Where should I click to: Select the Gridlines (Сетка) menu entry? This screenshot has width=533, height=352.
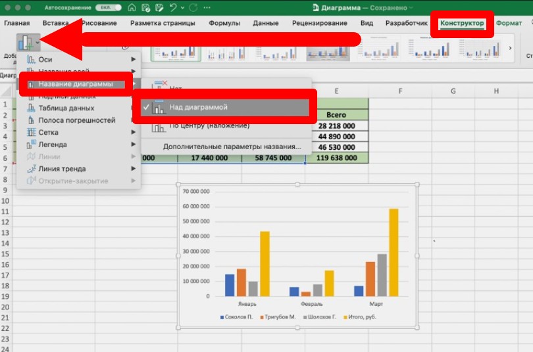pos(48,133)
